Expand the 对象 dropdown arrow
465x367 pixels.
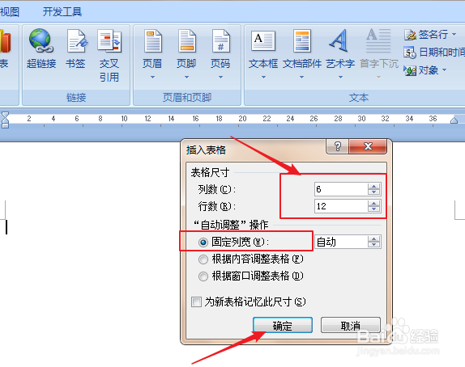(444, 70)
